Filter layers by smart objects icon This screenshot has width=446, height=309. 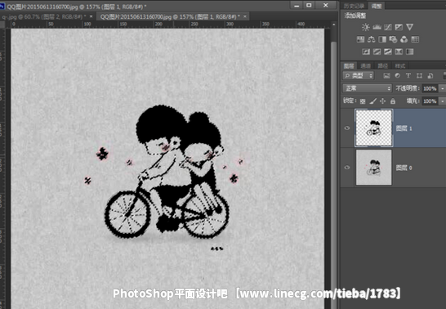tap(430, 76)
